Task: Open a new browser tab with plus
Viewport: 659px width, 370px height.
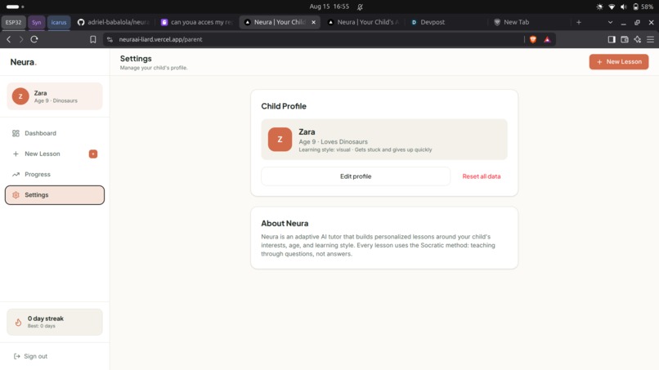Action: coord(579,22)
